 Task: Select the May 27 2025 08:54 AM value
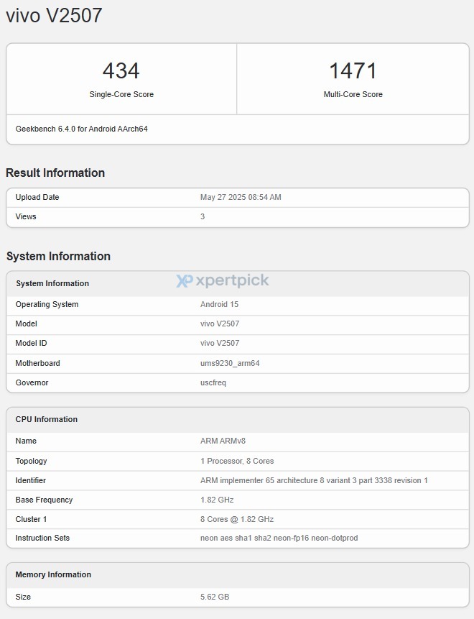click(x=241, y=198)
